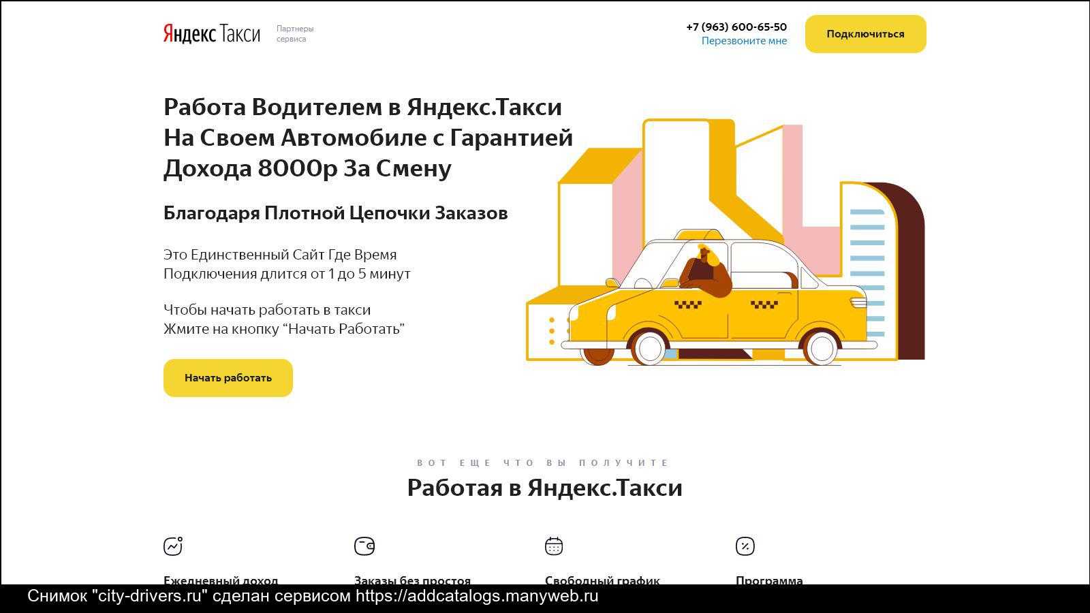Click the Программа title
Image resolution: width=1090 pixels, height=613 pixels.
tap(769, 580)
